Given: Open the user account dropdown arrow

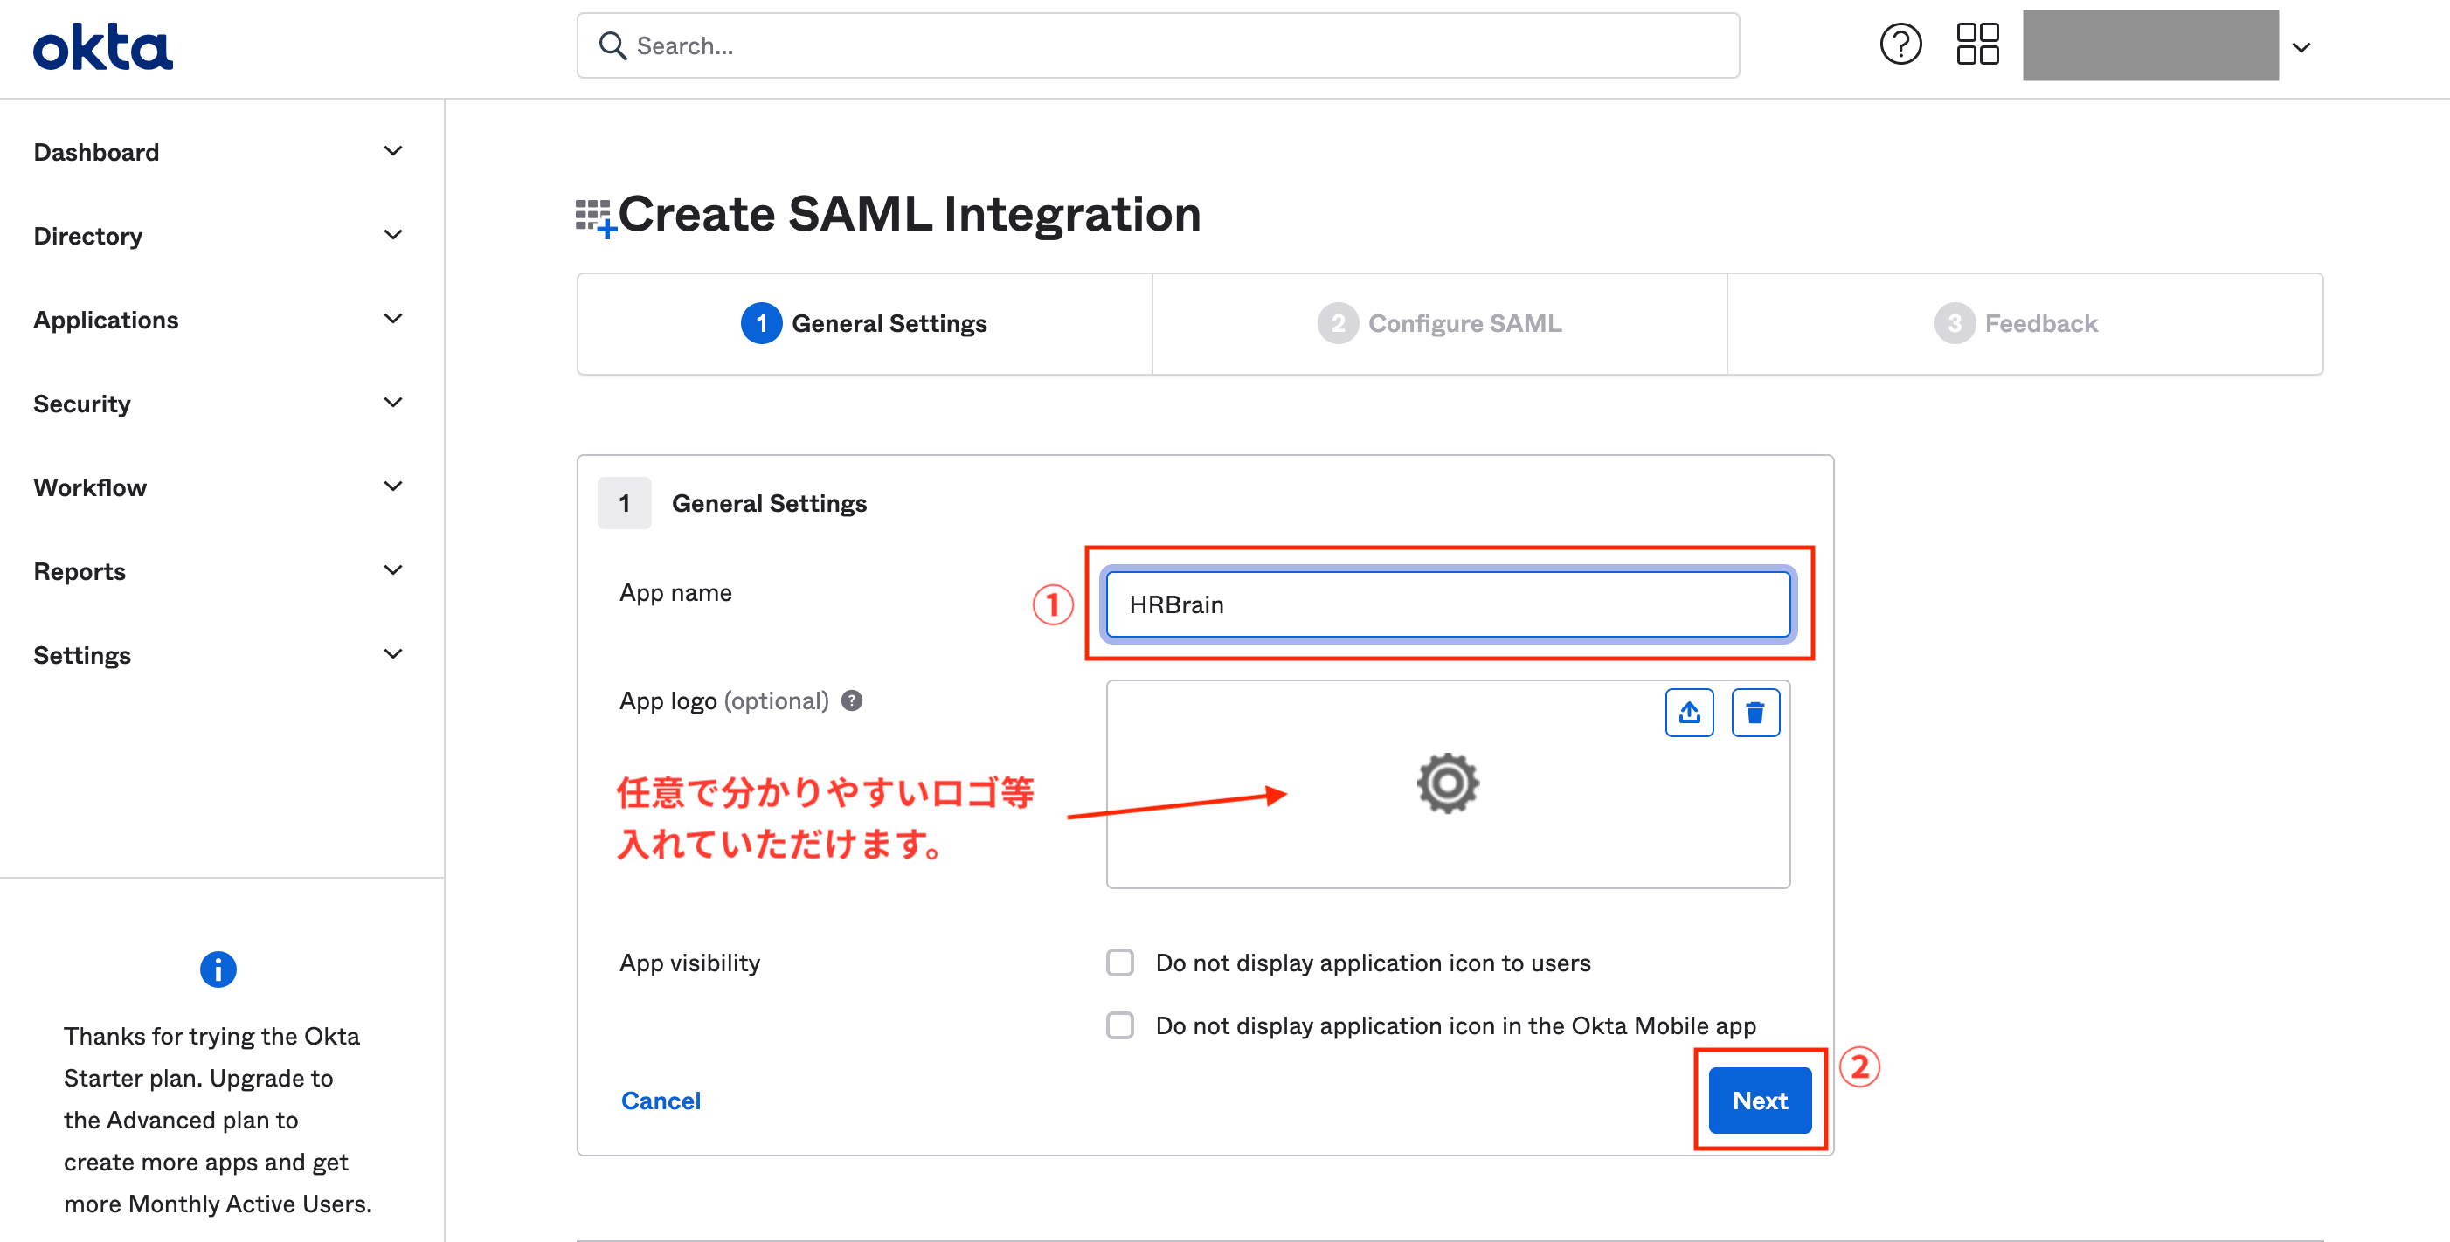Looking at the screenshot, I should 2301,46.
